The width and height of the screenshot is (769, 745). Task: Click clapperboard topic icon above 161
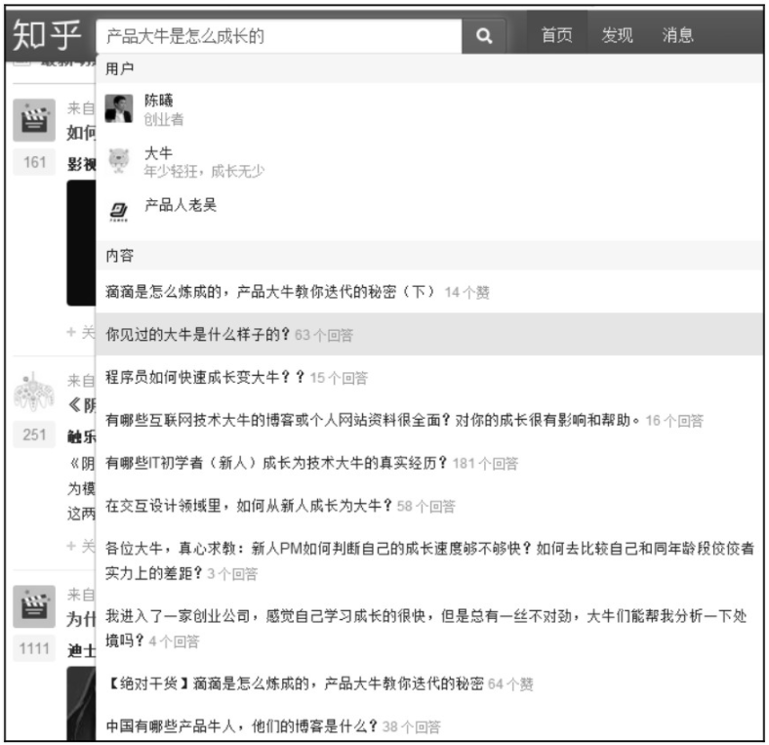pos(34,120)
